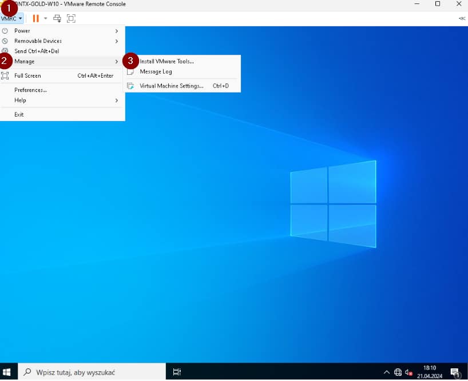Open the VMRC dropdown menu

11,18
